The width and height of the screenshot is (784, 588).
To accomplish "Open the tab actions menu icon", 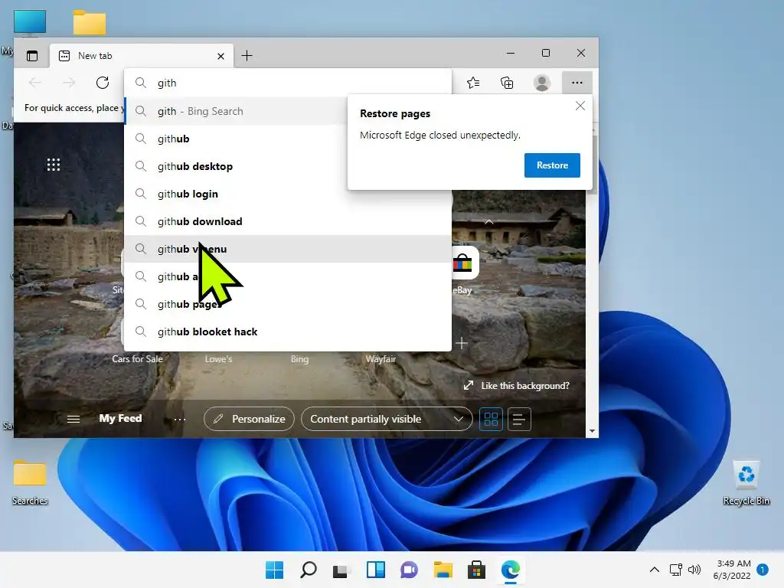I will point(32,55).
